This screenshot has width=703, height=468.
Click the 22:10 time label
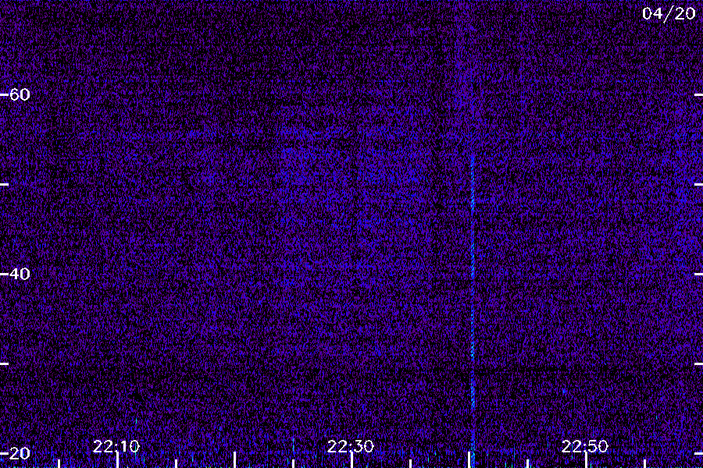coord(116,446)
